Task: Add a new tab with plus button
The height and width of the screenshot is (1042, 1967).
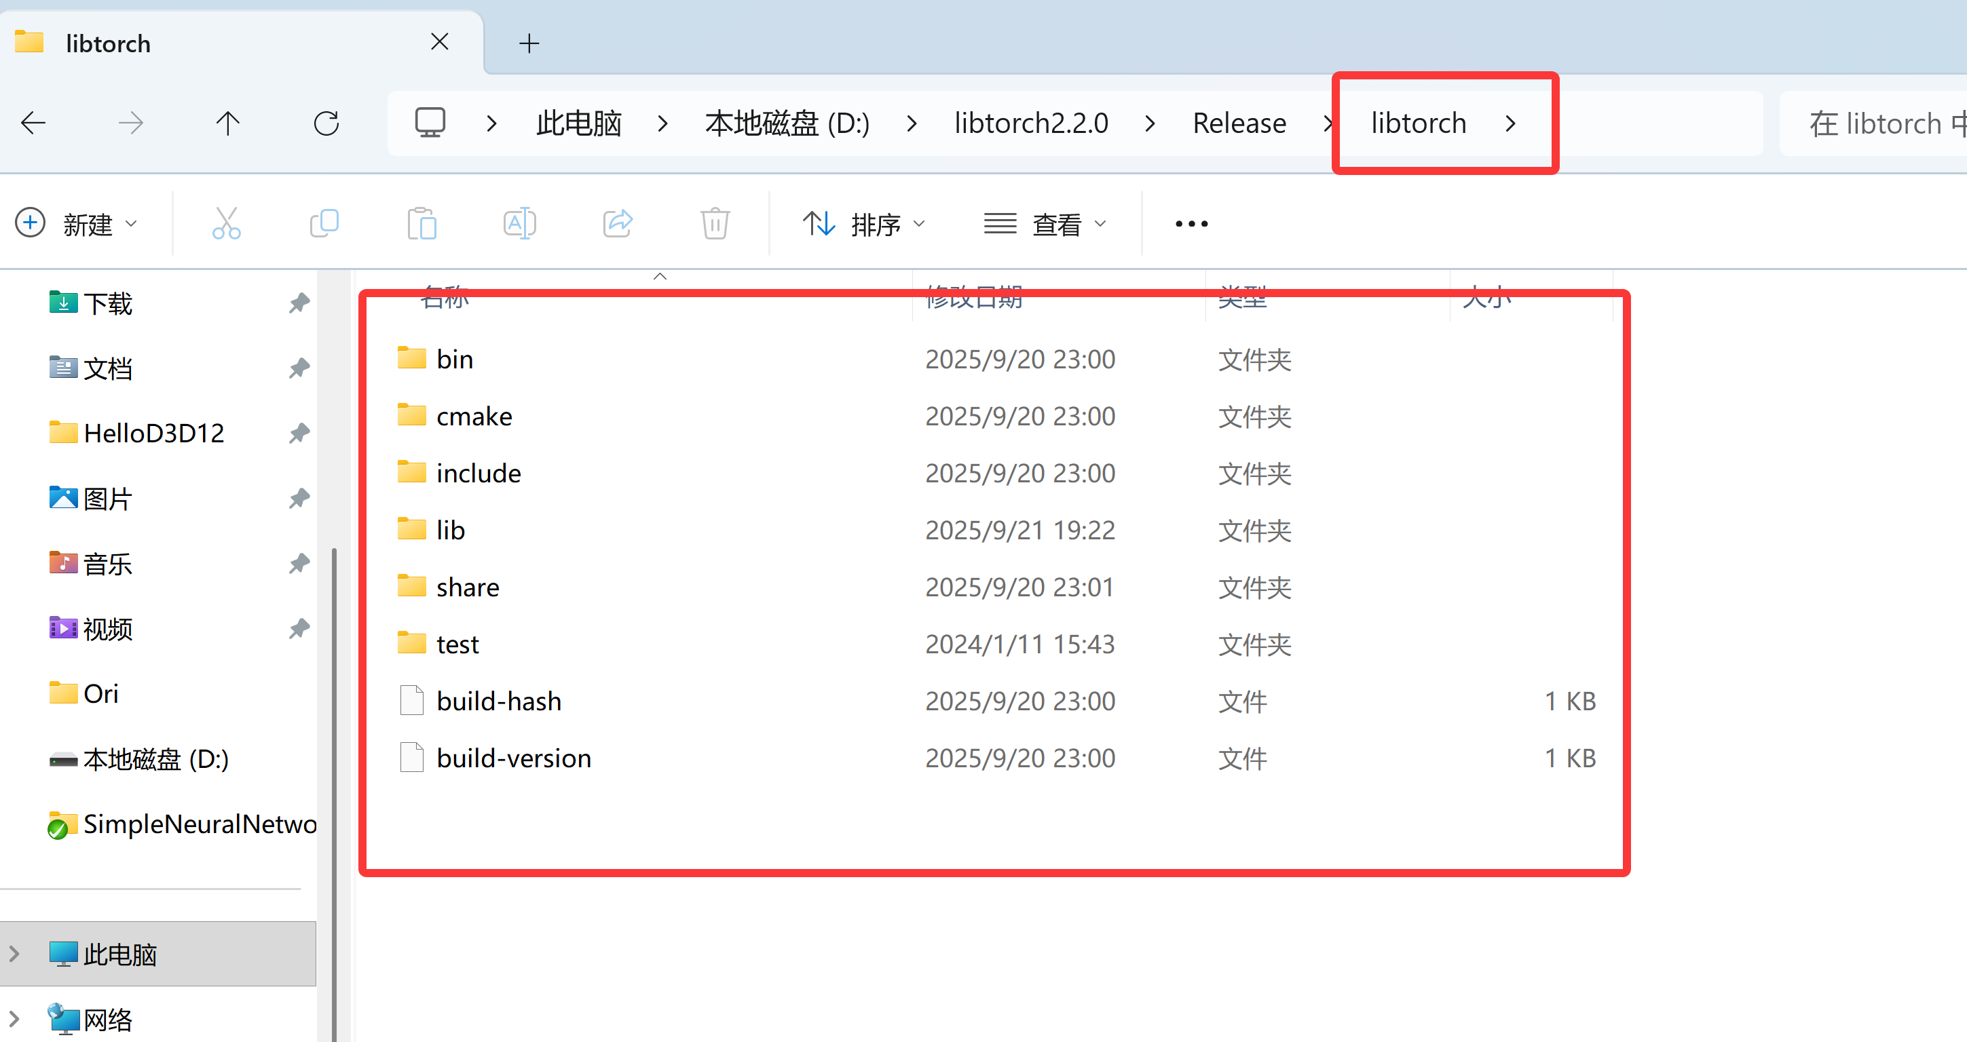Action: 528,43
